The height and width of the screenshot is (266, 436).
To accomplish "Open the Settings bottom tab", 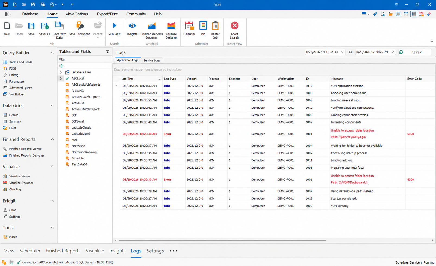I will click(x=155, y=251).
